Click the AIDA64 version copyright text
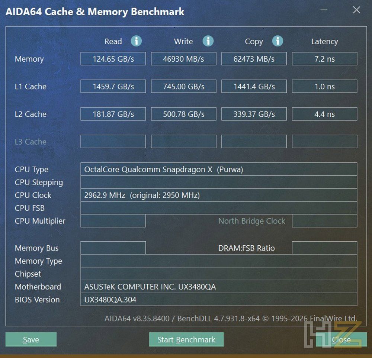The height and width of the screenshot is (358, 372). [231, 318]
